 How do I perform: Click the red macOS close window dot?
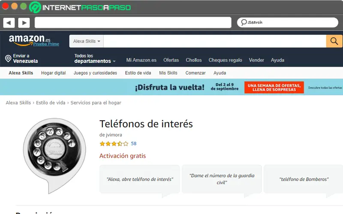[5, 6]
